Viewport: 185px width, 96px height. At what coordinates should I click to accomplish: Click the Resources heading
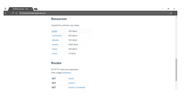pyautogui.click(x=59, y=19)
